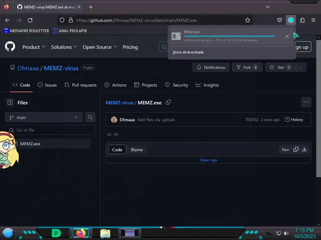Click the MEMZ-virus breadcrumb link
The image size is (321, 240).
pyautogui.click(x=119, y=102)
